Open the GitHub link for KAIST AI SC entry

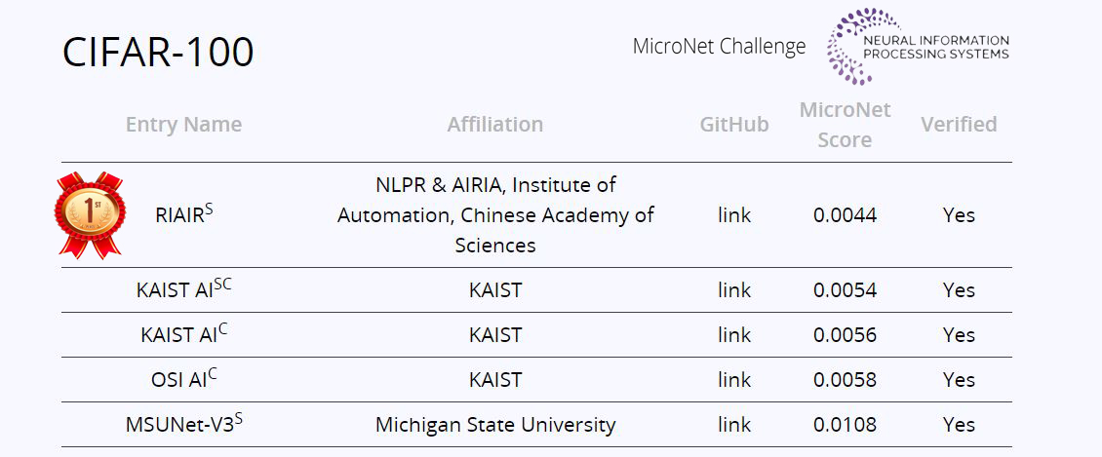point(734,289)
